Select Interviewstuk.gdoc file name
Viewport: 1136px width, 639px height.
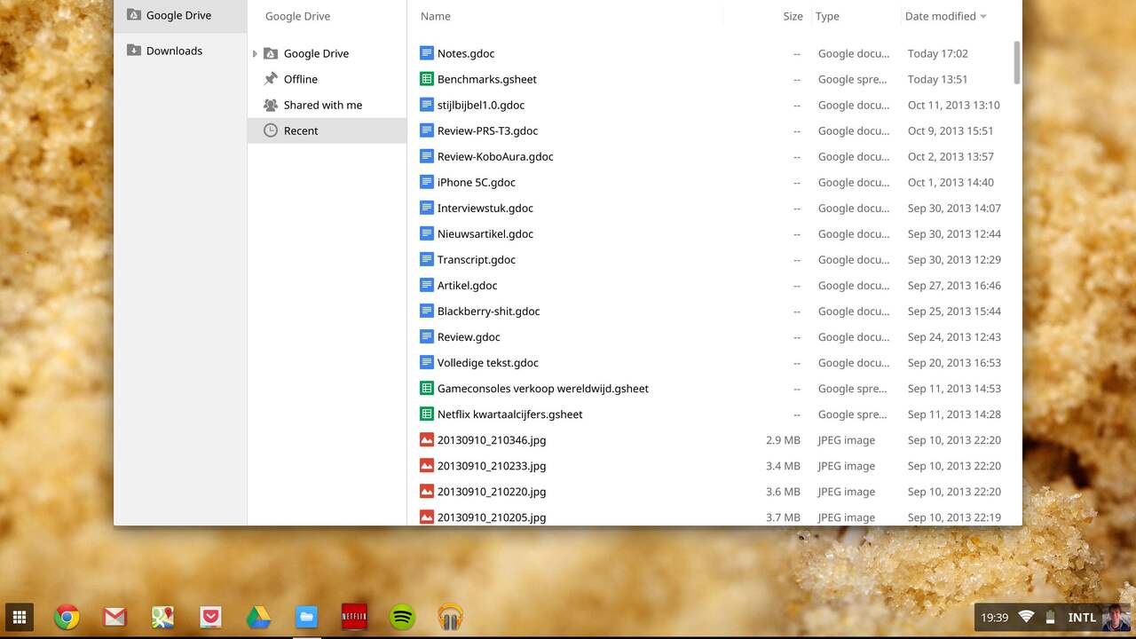point(485,208)
